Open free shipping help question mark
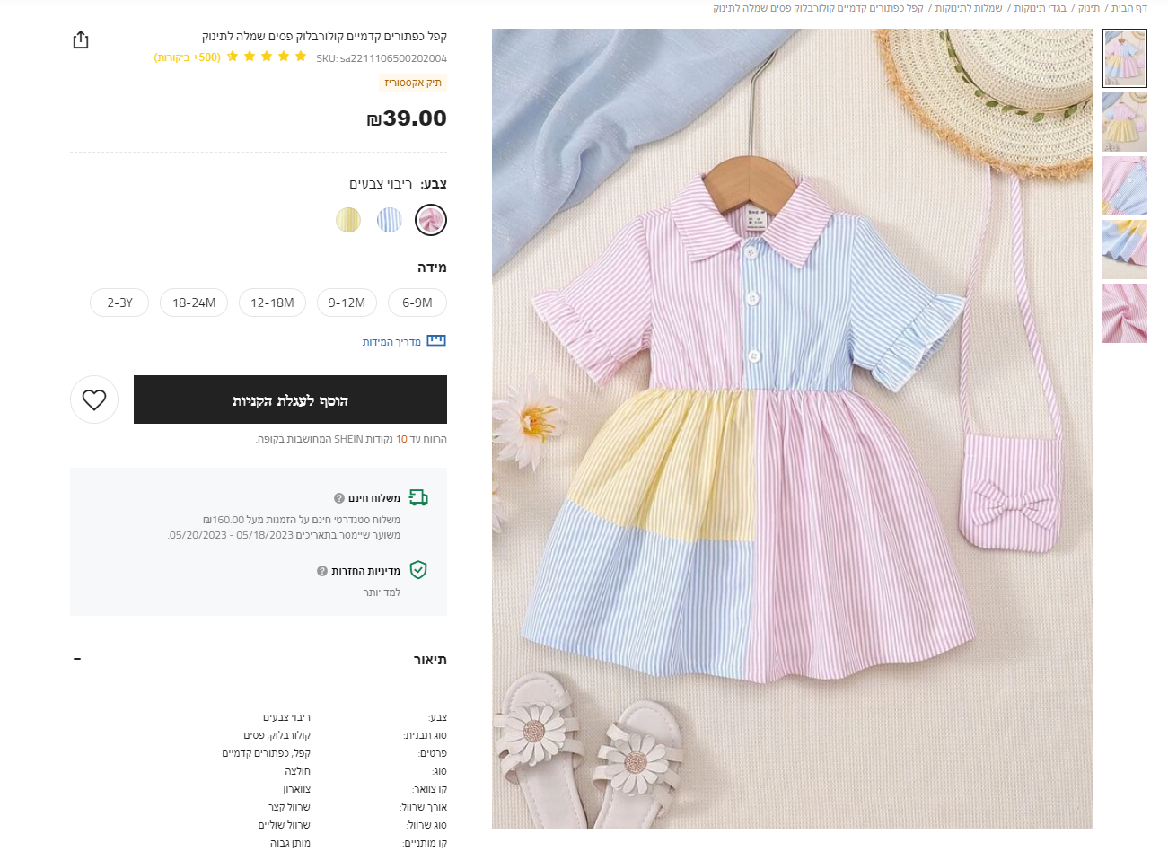The width and height of the screenshot is (1168, 851). [x=339, y=498]
